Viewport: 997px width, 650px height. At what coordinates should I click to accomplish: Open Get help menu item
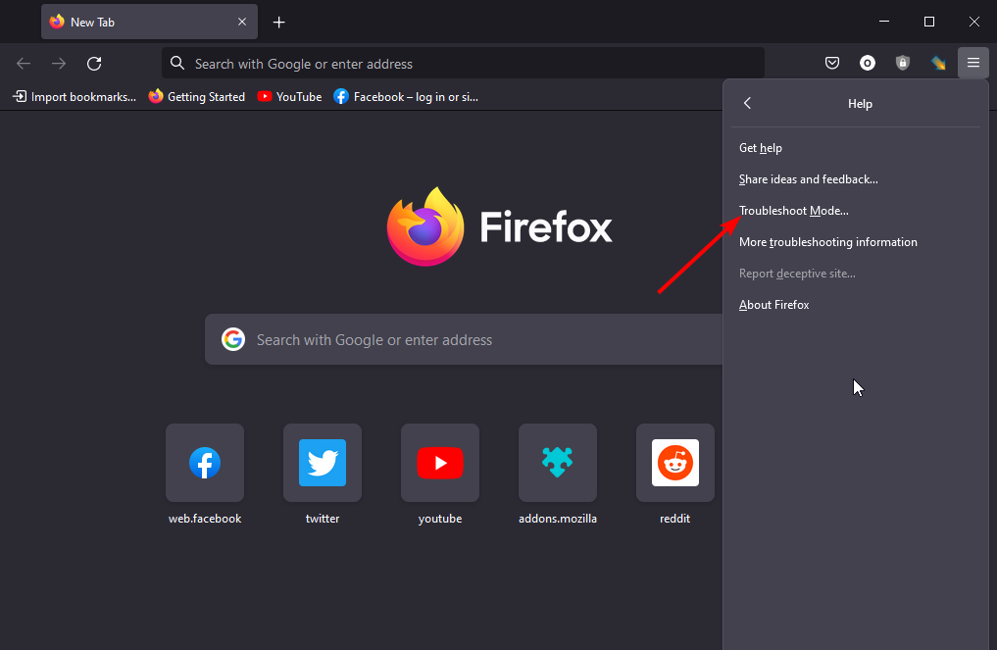(855, 148)
